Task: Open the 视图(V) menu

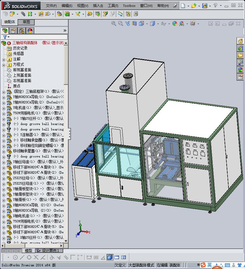Action: tap(83, 6)
